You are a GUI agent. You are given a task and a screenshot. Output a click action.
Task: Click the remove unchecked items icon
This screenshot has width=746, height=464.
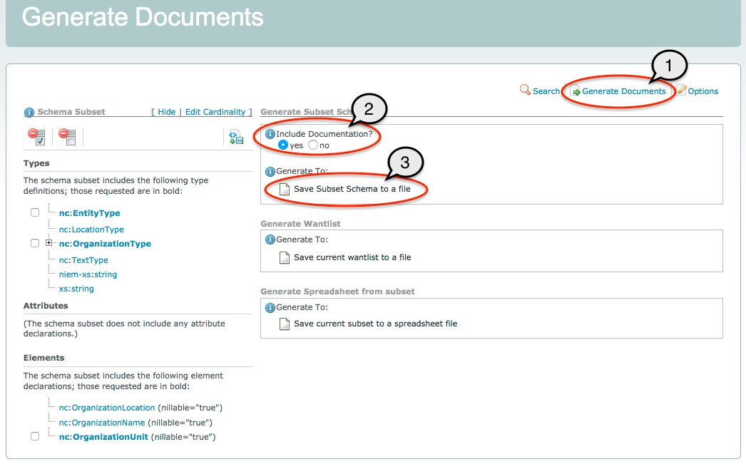67,137
